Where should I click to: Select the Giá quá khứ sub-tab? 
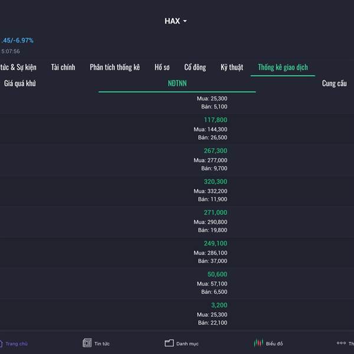click(x=20, y=83)
